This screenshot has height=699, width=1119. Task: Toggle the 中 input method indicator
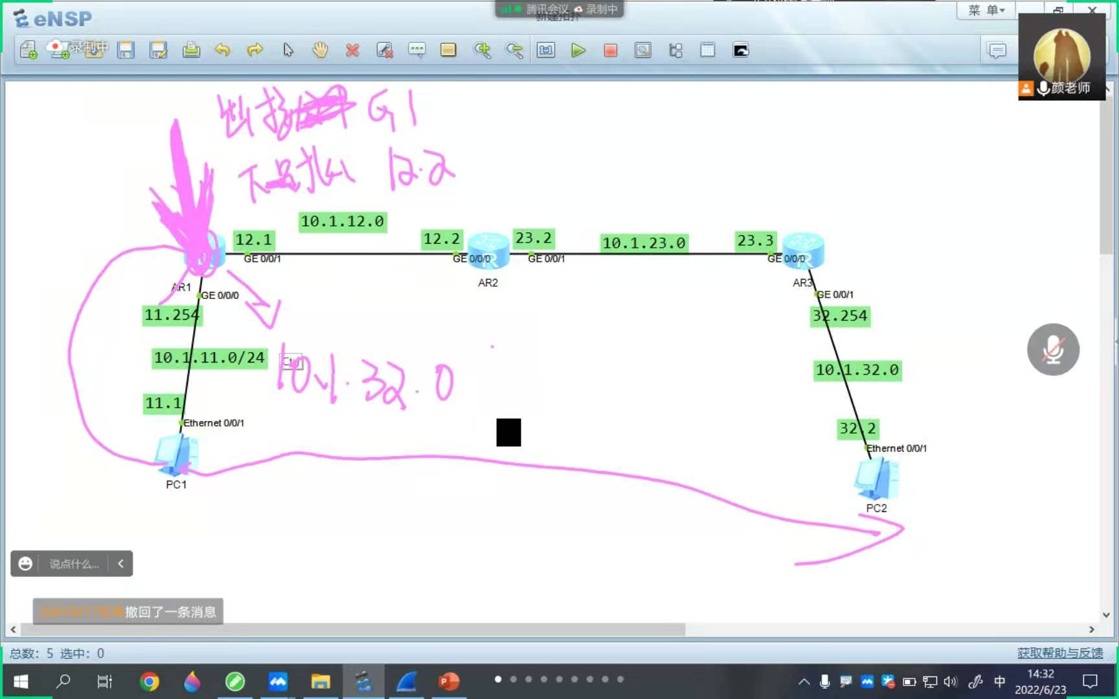999,682
